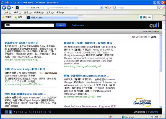Screen dimensions: 166x119
Task: Select the 深圳 - Cuil browser tab
Action: tap(52, 18)
